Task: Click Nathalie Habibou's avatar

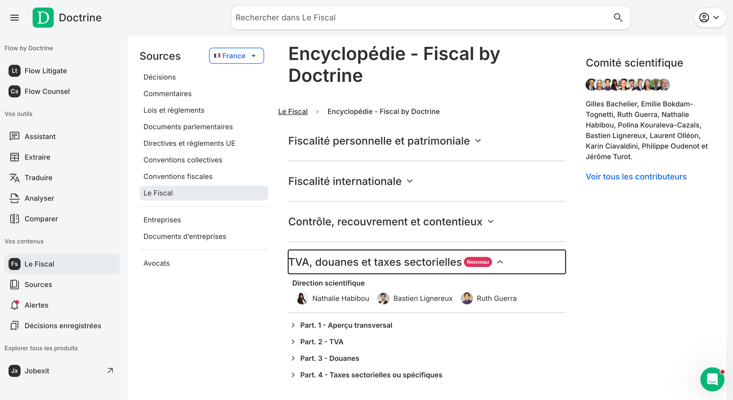Action: point(302,299)
